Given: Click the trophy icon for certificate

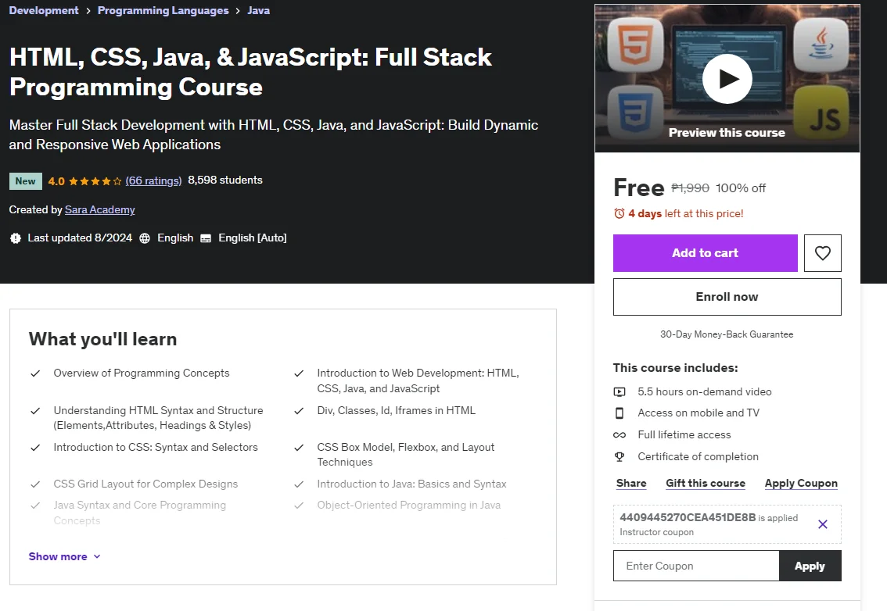Looking at the screenshot, I should [619, 457].
